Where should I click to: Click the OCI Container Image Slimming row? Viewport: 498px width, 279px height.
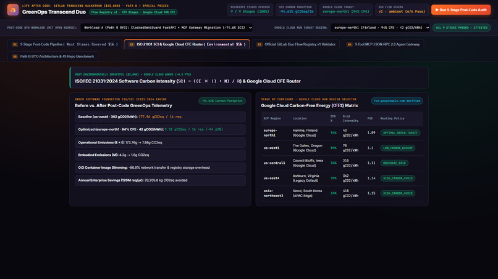coord(161,168)
